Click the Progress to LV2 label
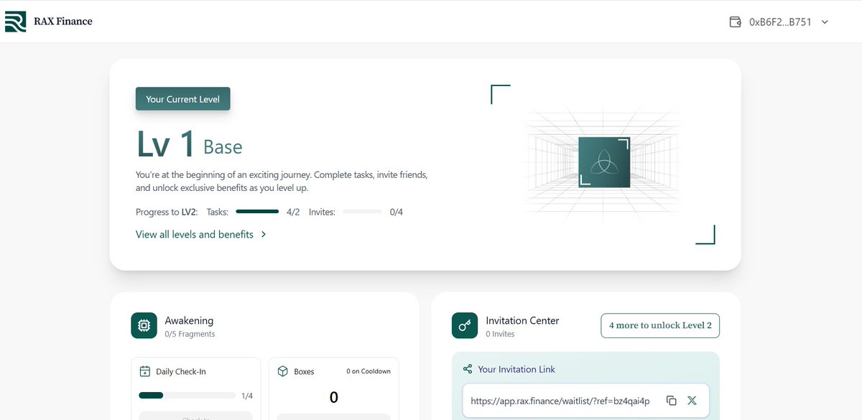Viewport: 862px width, 420px height. (x=167, y=212)
